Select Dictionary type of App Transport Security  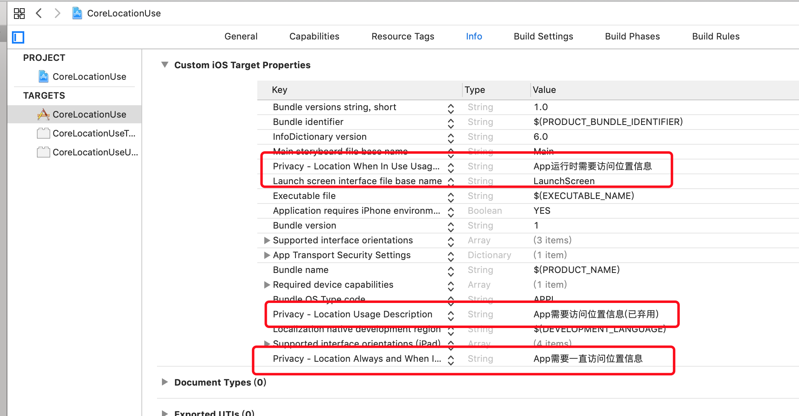(489, 255)
